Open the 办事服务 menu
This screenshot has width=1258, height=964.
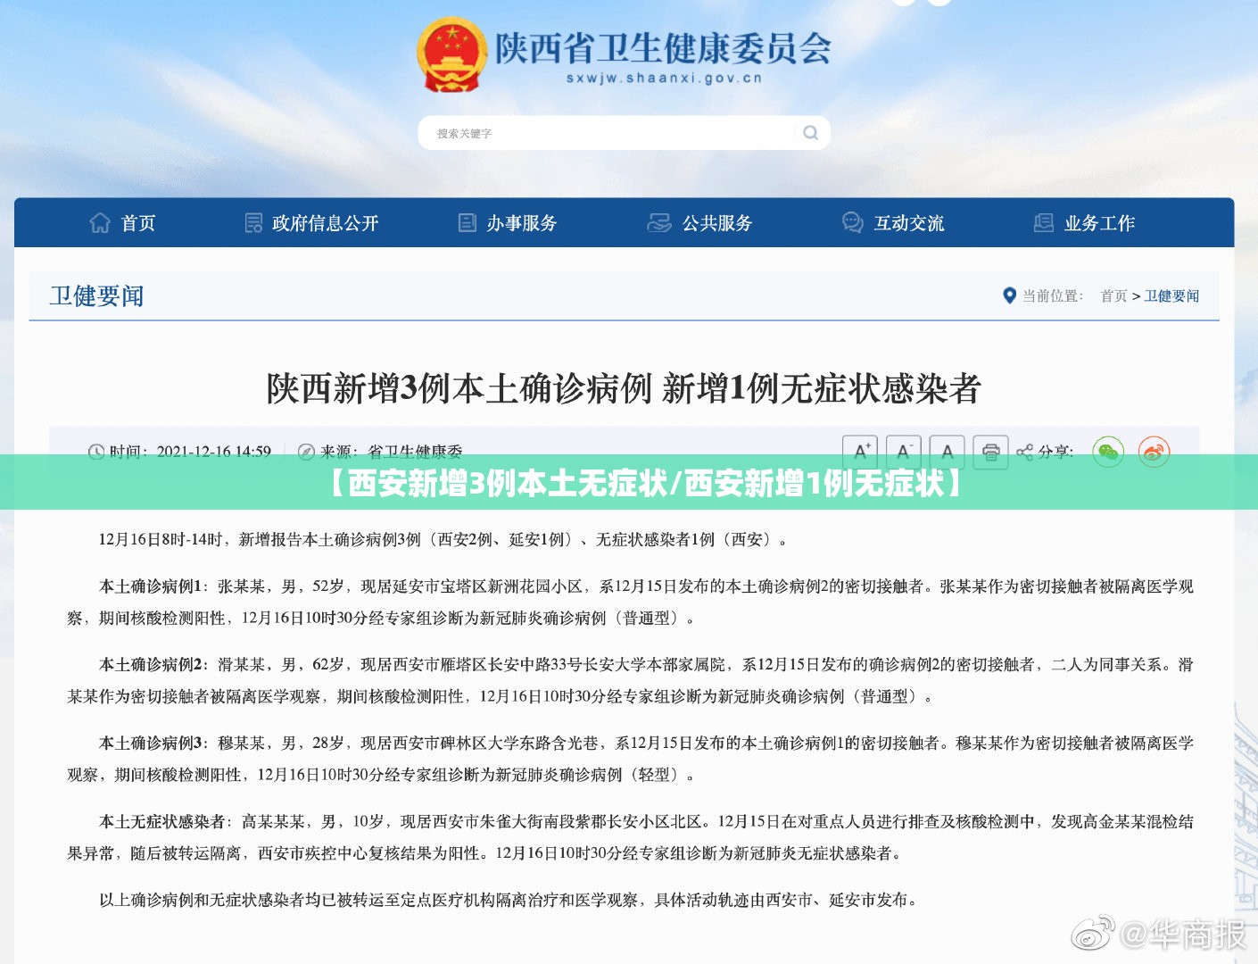coord(507,223)
